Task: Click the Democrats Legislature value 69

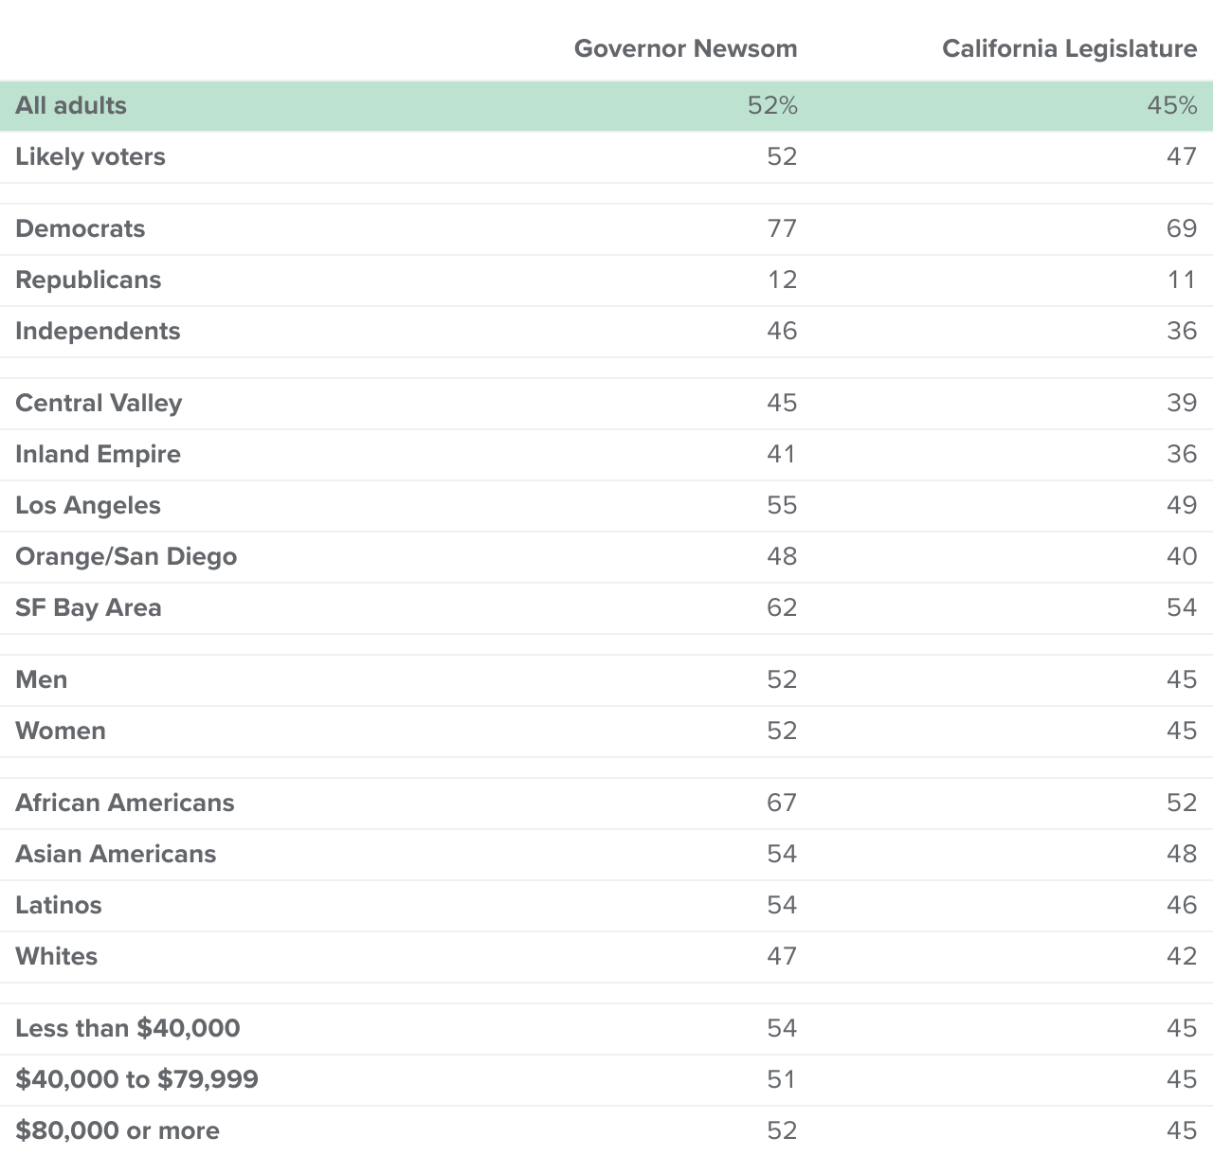Action: coord(1182,228)
